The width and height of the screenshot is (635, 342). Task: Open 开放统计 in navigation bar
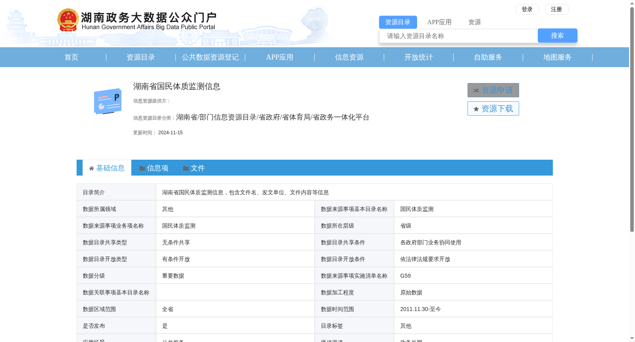[419, 57]
